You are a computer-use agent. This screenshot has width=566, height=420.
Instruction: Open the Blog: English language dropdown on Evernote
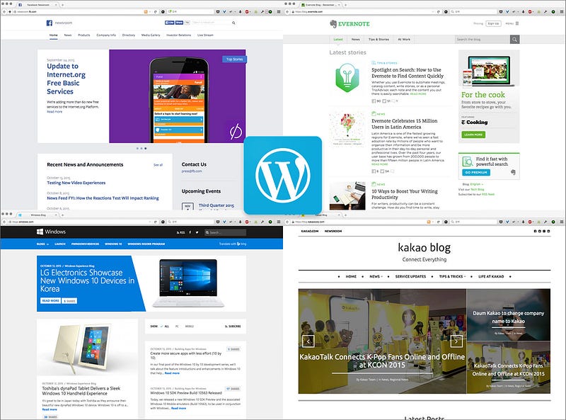click(476, 184)
